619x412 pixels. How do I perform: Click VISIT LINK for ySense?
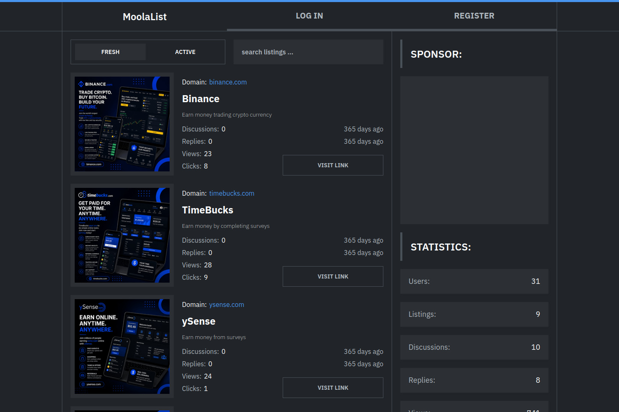333,388
